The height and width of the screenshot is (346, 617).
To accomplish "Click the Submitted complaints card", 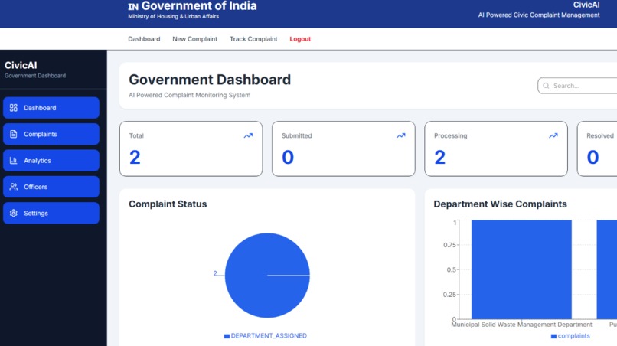I will (344, 149).
